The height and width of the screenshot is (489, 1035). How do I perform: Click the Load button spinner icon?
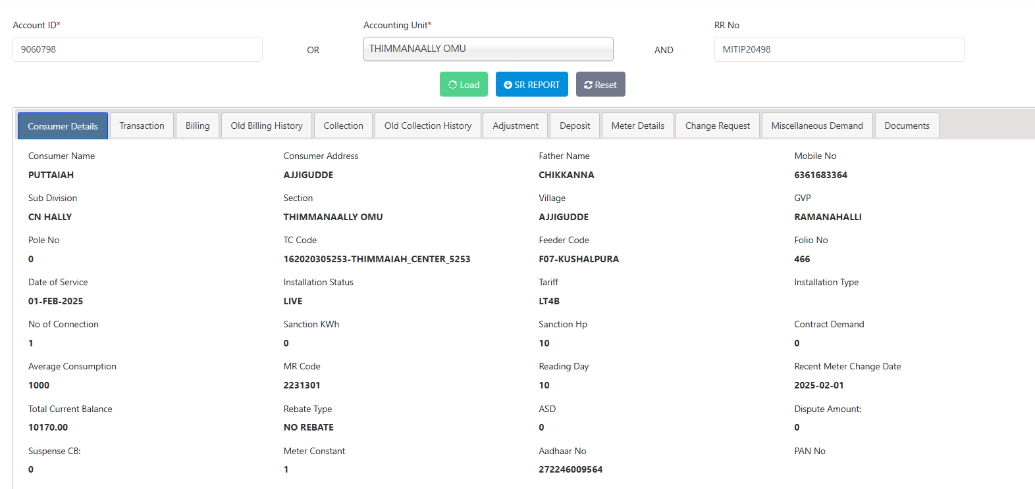click(x=452, y=85)
